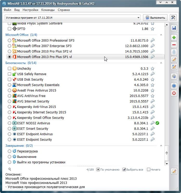Click key icon for Office 2013 Pro Plus
This screenshot has height=193, width=181.
coord(152,57)
